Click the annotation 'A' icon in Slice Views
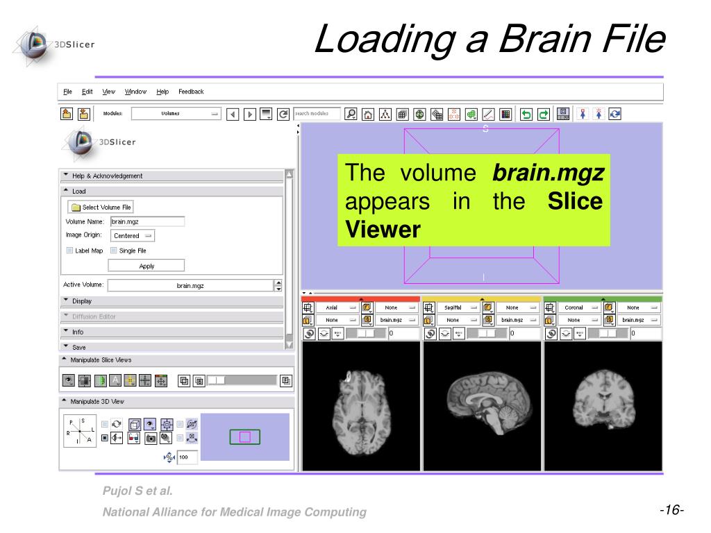 coord(115,381)
